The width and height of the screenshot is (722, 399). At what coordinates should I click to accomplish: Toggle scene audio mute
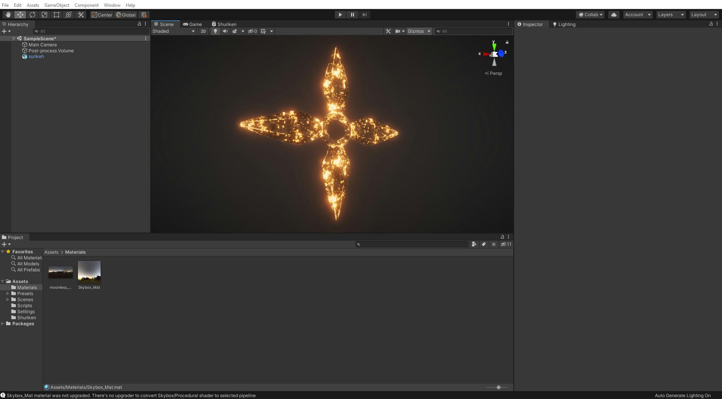coord(225,31)
